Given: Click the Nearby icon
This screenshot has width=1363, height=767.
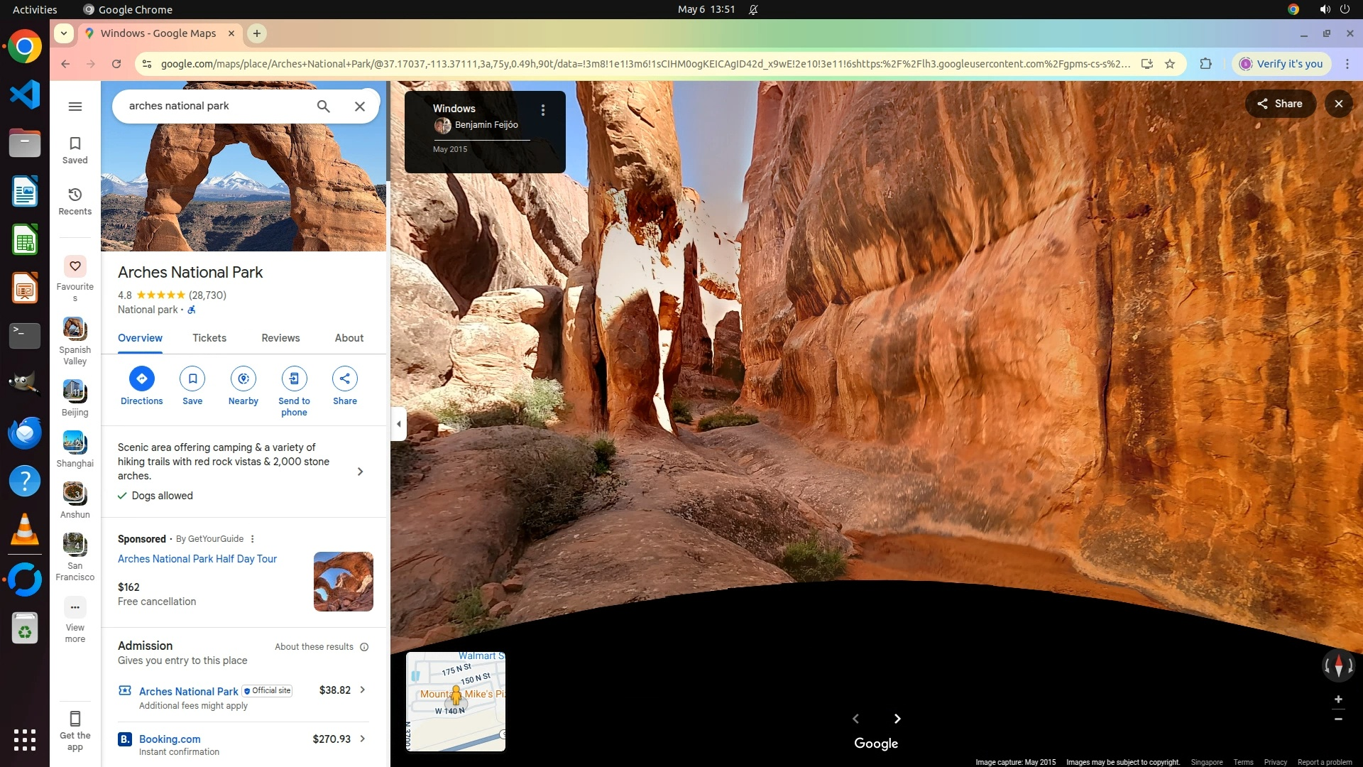Looking at the screenshot, I should (x=243, y=379).
